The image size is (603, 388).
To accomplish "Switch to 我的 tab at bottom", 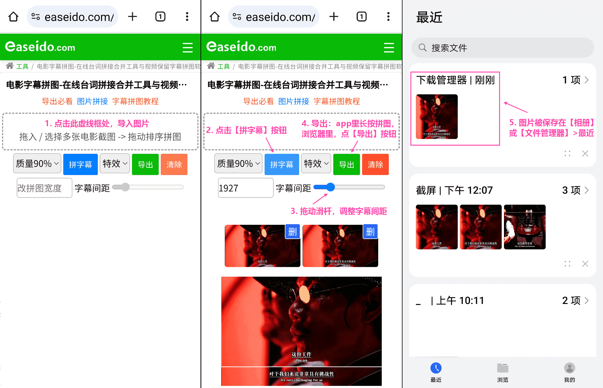I will (x=569, y=372).
